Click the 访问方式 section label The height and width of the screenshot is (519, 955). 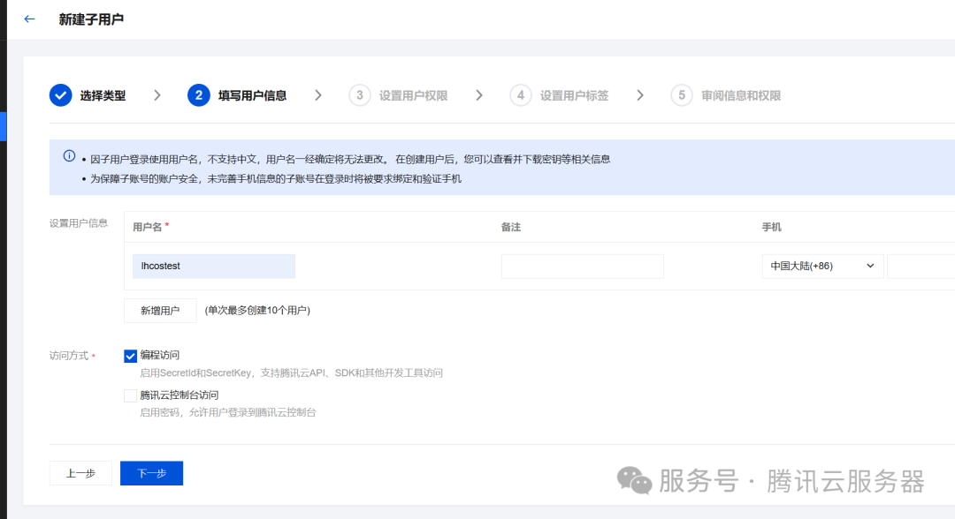pyautogui.click(x=69, y=356)
